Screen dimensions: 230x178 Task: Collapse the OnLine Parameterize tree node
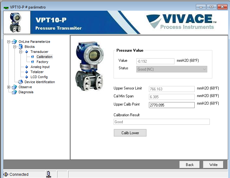tap(9, 42)
